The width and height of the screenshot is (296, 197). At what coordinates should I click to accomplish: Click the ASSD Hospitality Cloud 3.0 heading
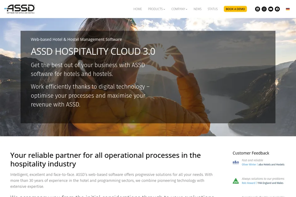(93, 51)
